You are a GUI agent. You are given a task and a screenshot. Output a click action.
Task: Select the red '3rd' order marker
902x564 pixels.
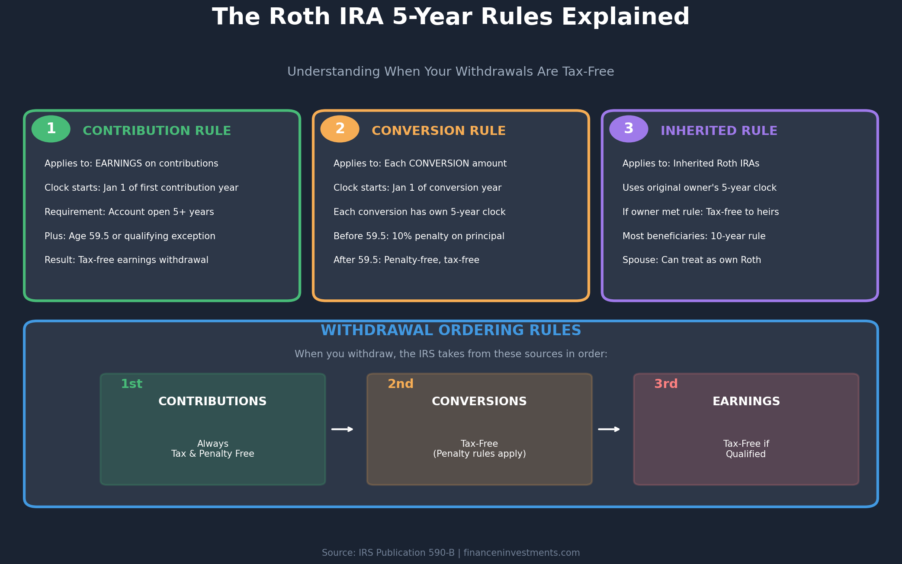click(666, 384)
